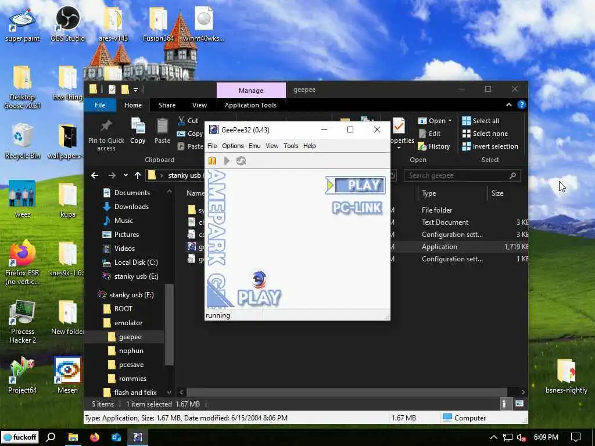Open the Start button labeled fuckoff
595x446 pixels.
(x=20, y=437)
